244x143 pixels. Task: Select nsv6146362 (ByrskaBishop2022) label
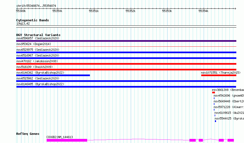click(x=40, y=73)
